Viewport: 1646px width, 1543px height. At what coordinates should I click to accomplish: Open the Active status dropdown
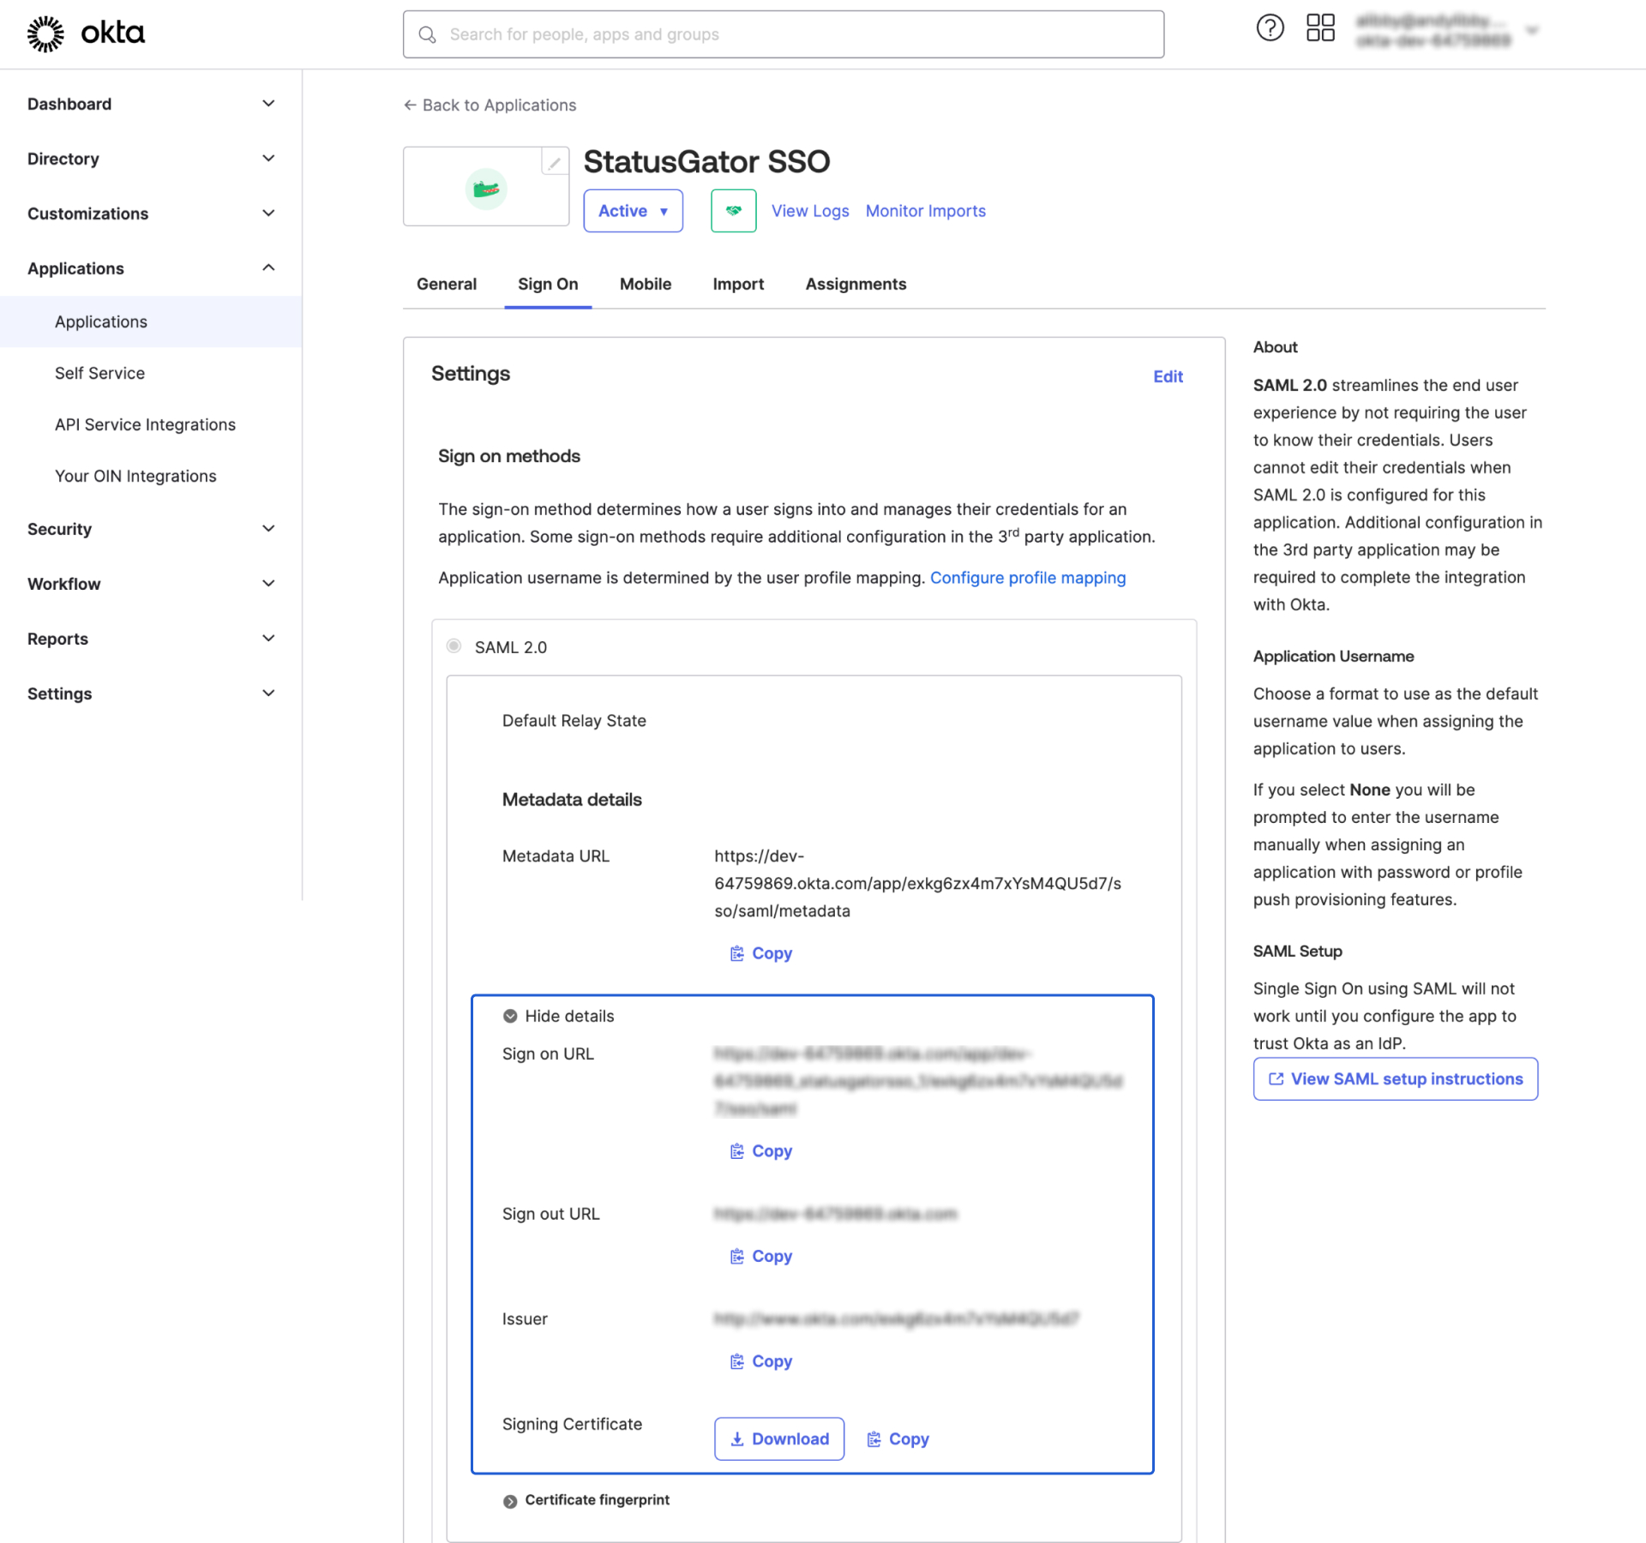point(633,211)
